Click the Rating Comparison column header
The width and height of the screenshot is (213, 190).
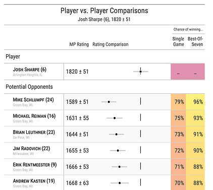[x=111, y=45]
